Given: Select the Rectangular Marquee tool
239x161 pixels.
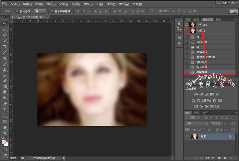Looking at the screenshot, I should [x=5, y=29].
